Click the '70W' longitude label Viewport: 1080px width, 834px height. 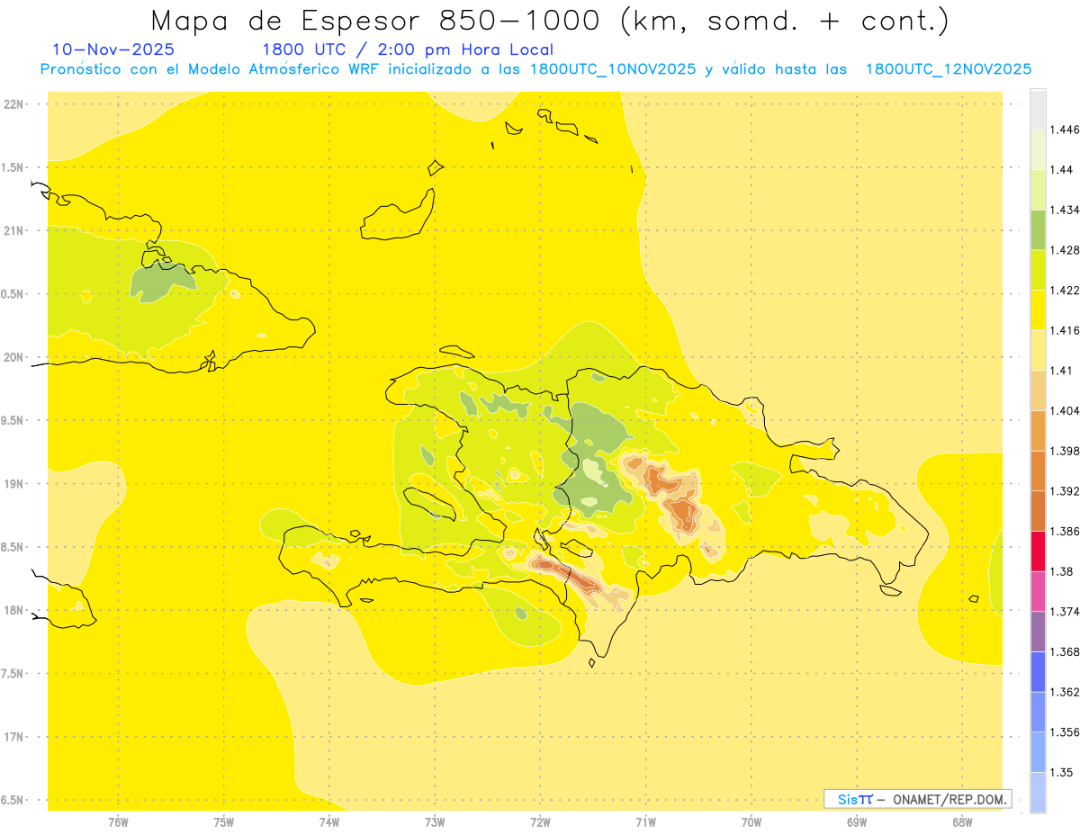tap(751, 822)
